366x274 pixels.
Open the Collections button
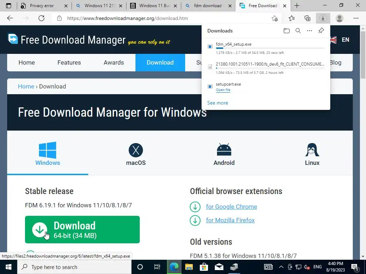(307, 18)
